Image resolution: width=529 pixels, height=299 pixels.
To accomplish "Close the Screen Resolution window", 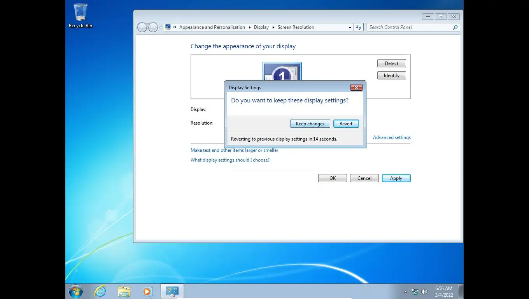I will point(454,17).
